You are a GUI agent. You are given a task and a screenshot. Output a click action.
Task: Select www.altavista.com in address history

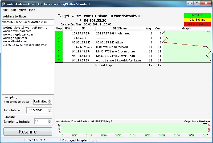click(15, 41)
